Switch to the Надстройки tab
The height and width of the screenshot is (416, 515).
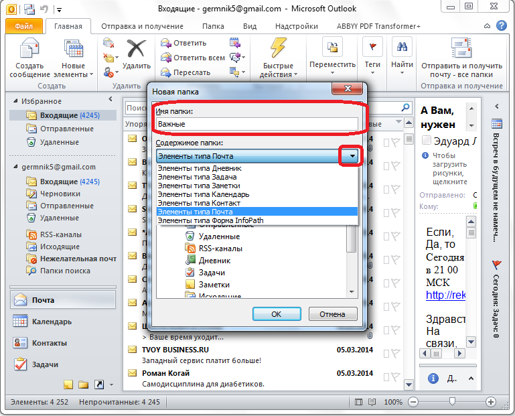click(296, 26)
